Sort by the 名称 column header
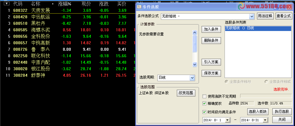This screenshot has width=295, height=126. 35,4
